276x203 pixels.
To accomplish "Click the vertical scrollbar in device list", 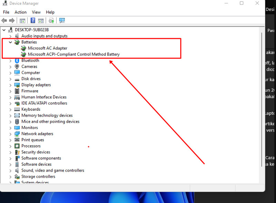I will 262,103.
